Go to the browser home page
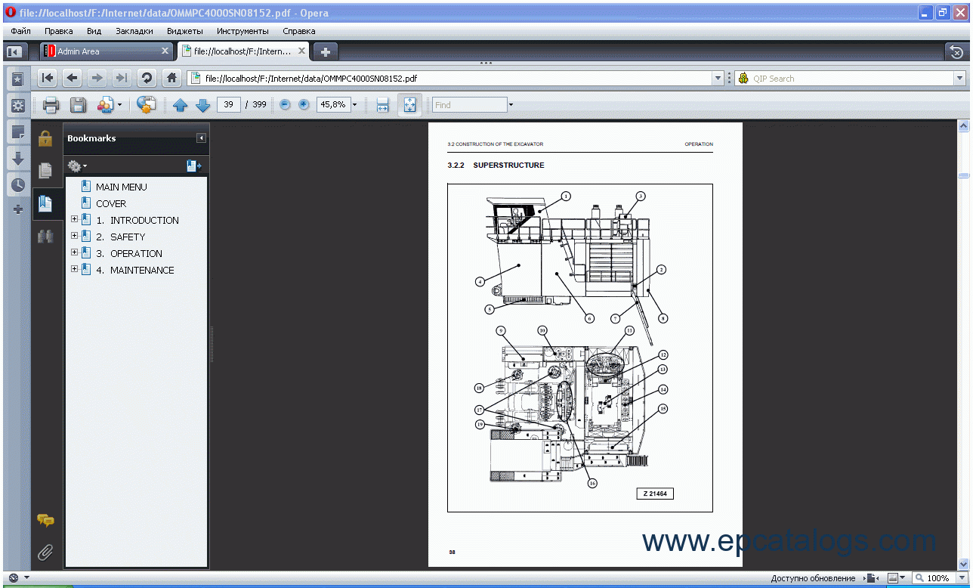Screen dimensions: 973x588 (x=172, y=78)
